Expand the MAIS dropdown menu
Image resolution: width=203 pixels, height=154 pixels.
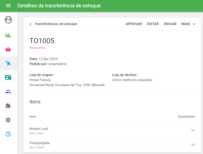coord(185,24)
